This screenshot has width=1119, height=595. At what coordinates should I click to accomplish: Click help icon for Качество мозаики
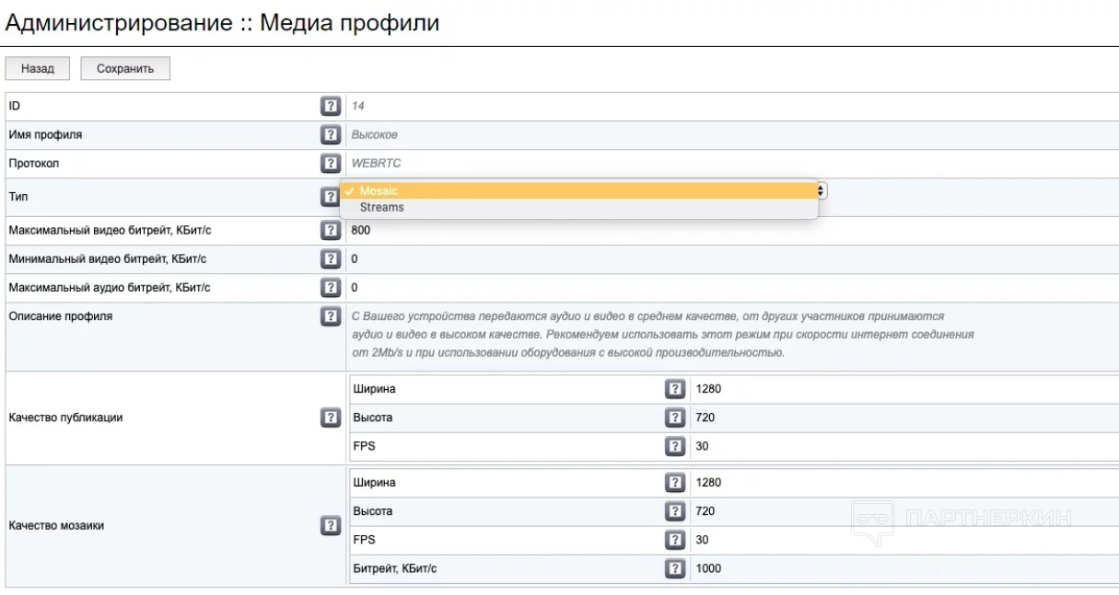pyautogui.click(x=331, y=526)
